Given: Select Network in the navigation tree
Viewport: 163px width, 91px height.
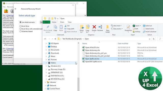Looking at the screenshot, I should pyautogui.click(x=53, y=85).
